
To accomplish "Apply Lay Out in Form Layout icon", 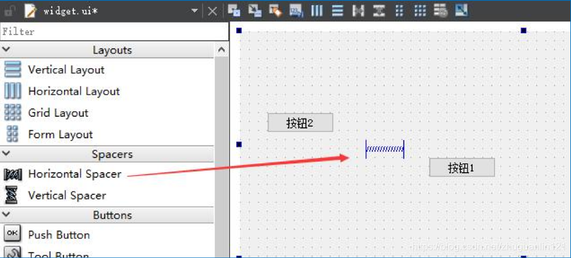I will [399, 11].
